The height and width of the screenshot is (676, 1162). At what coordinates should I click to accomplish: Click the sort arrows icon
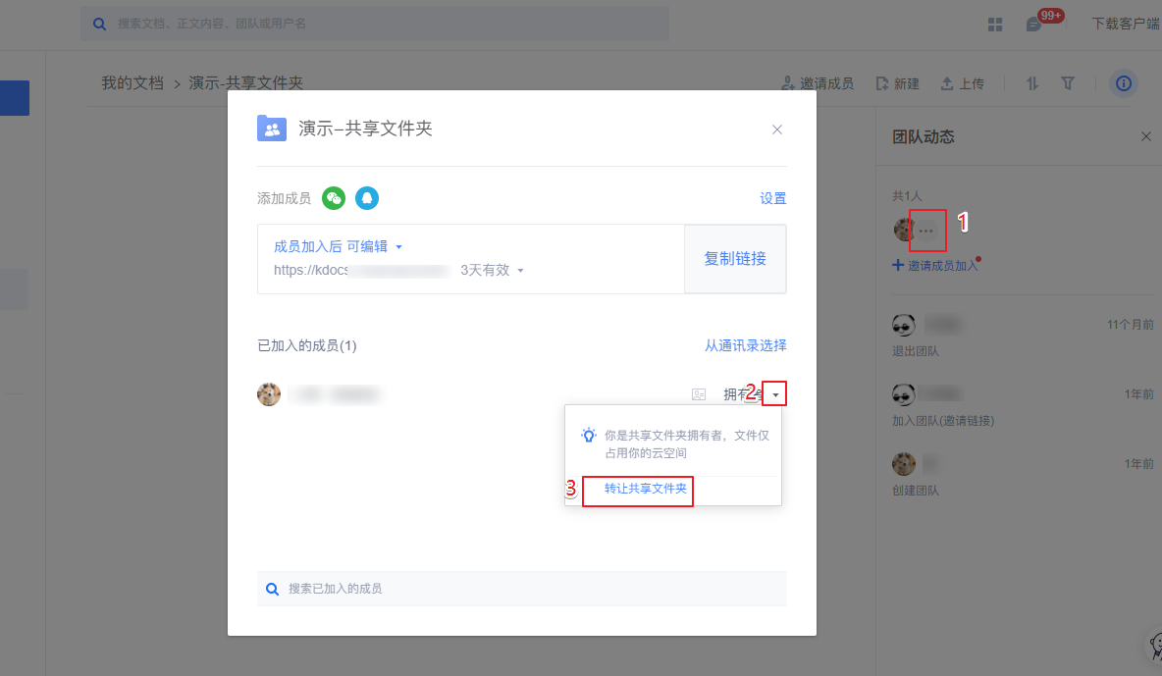click(1032, 83)
